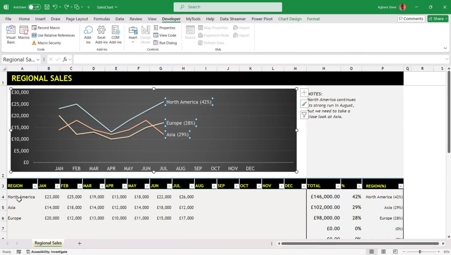451x255 pixels.
Task: Click the Search box
Action: coord(227,7)
